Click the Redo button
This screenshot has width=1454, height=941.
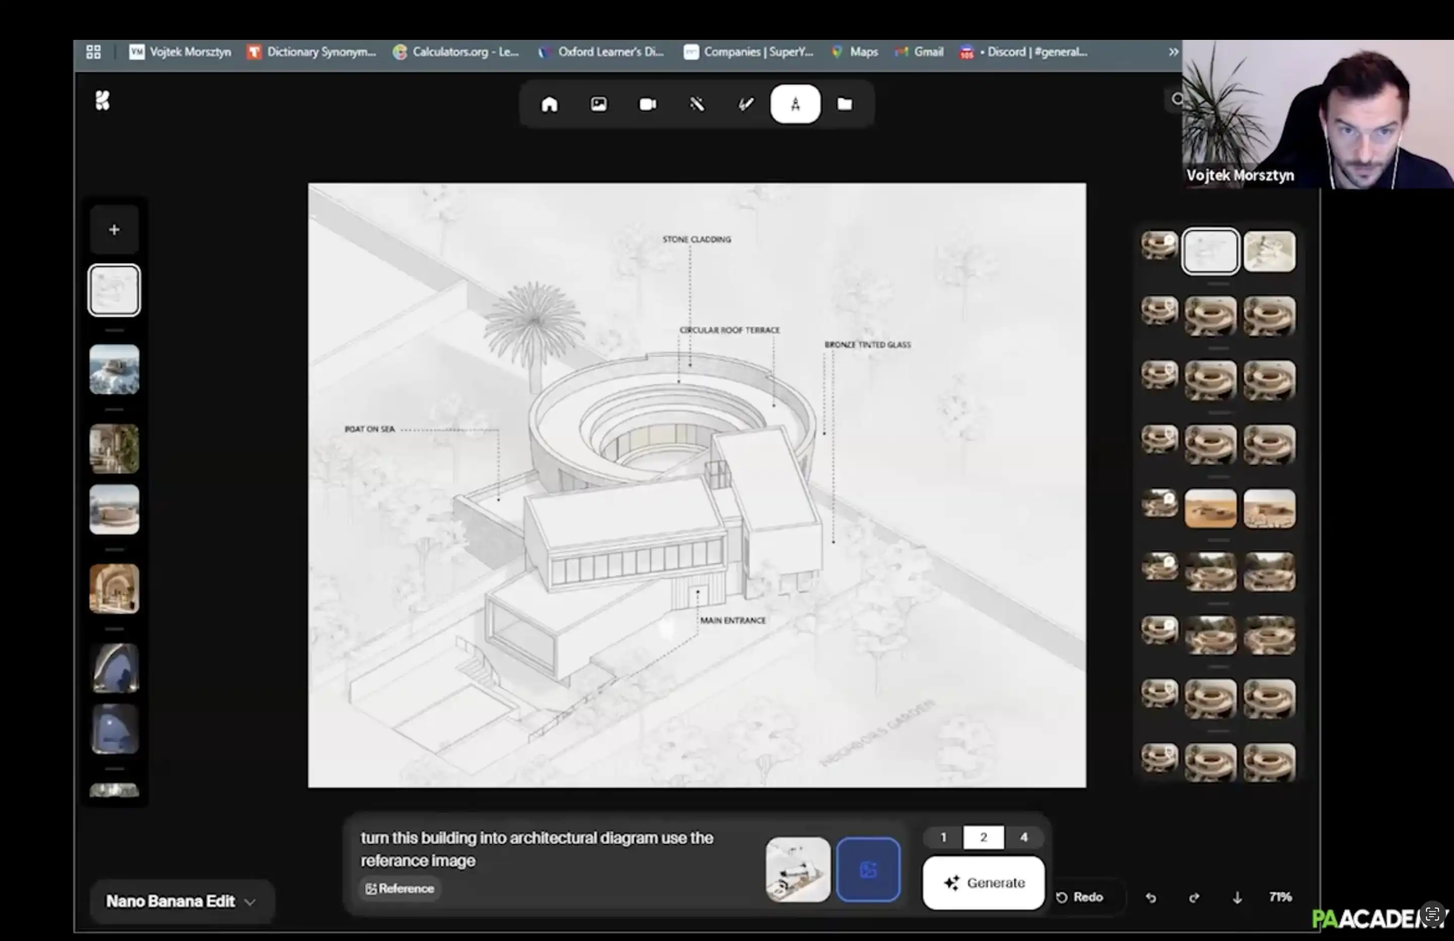pos(1080,897)
